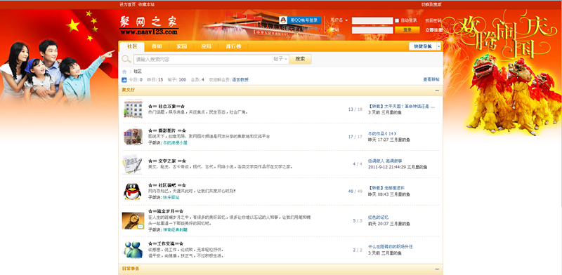
Task: Click the 日常事务 section heading
Action: point(131,269)
